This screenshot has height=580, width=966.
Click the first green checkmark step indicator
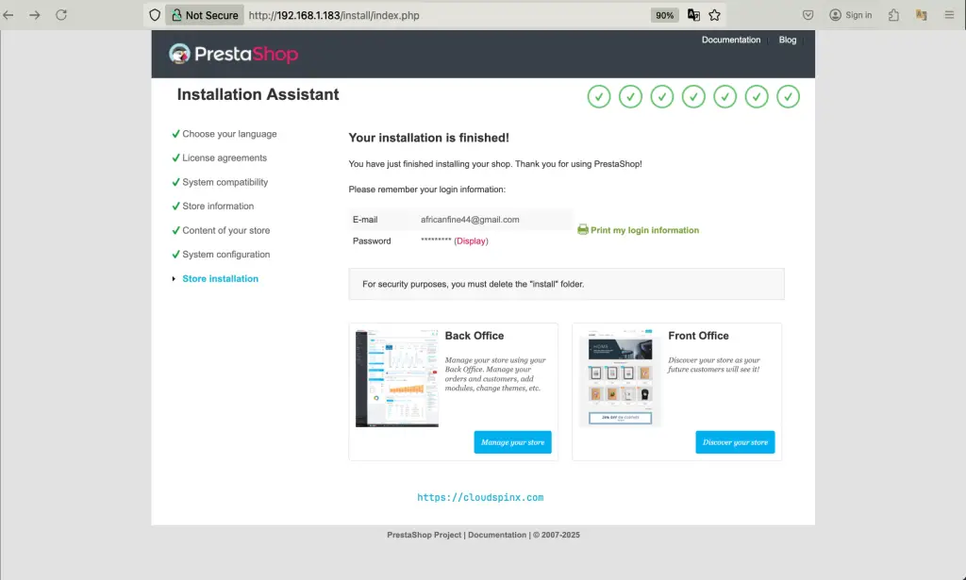[x=598, y=96]
